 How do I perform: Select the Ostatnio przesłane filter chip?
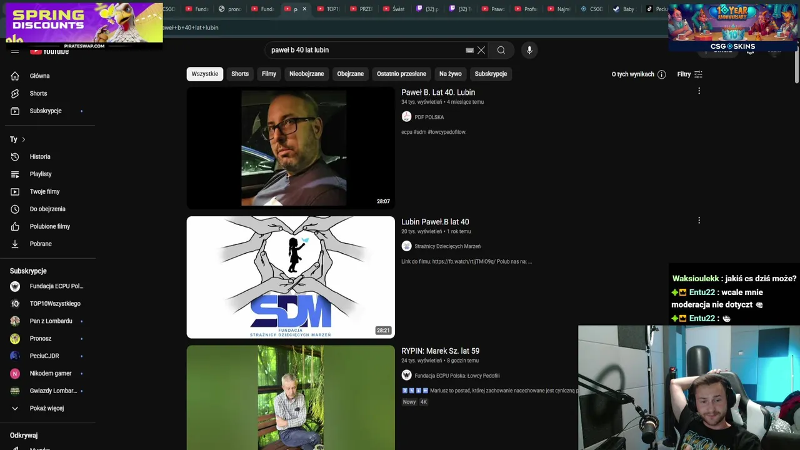[401, 74]
